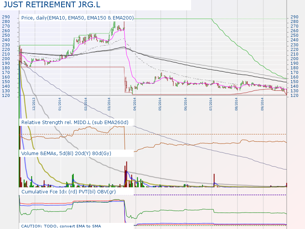
Task: Click the 02/2014 date axis label
Action: coord(86,104)
